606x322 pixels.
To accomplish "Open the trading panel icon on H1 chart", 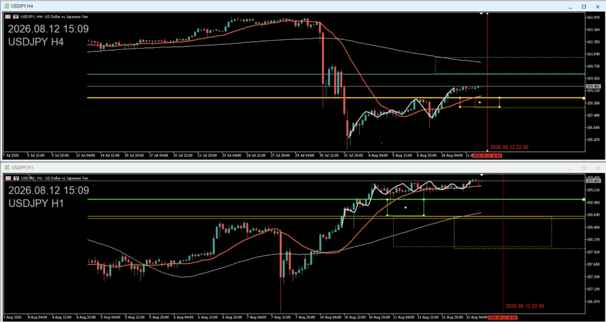I will pos(8,178).
